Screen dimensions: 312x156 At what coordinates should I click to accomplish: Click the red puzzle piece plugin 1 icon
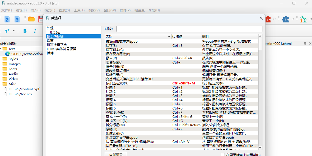tap(268, 19)
